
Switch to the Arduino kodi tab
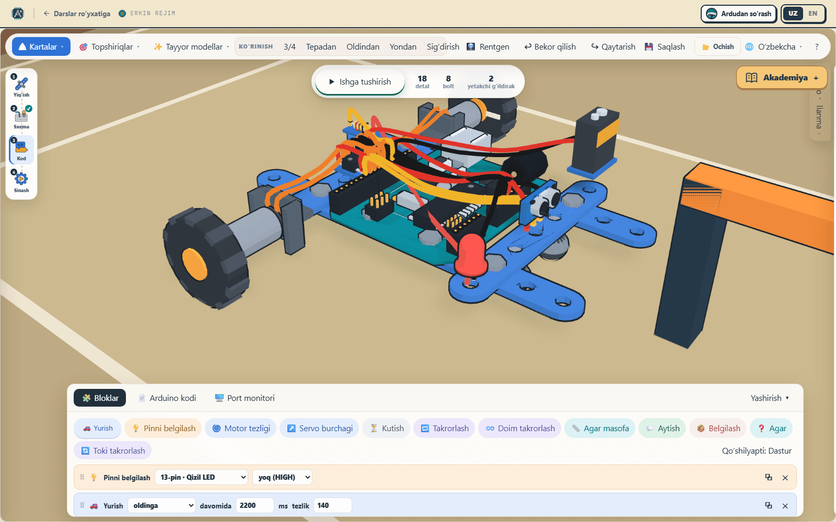coord(167,398)
